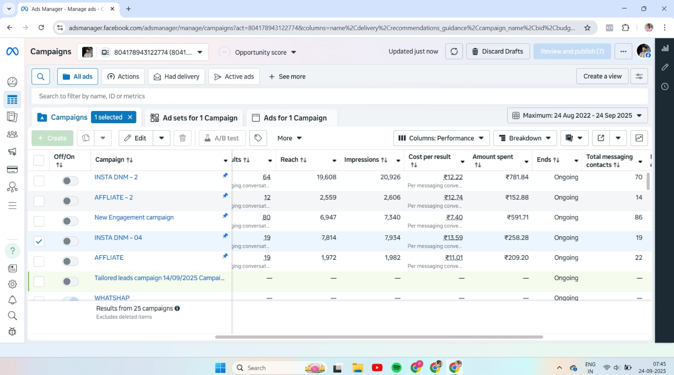Tick the AFFLIATE campaign row checkbox

pos(39,261)
